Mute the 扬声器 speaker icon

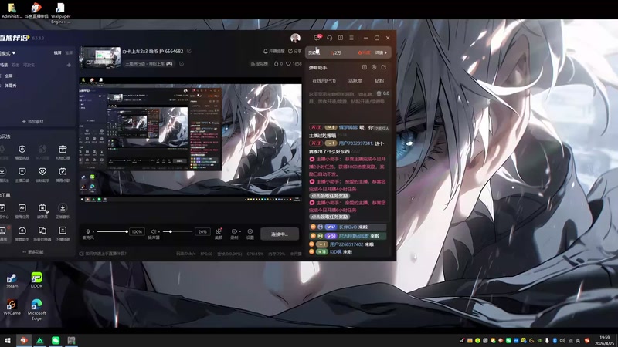(154, 231)
